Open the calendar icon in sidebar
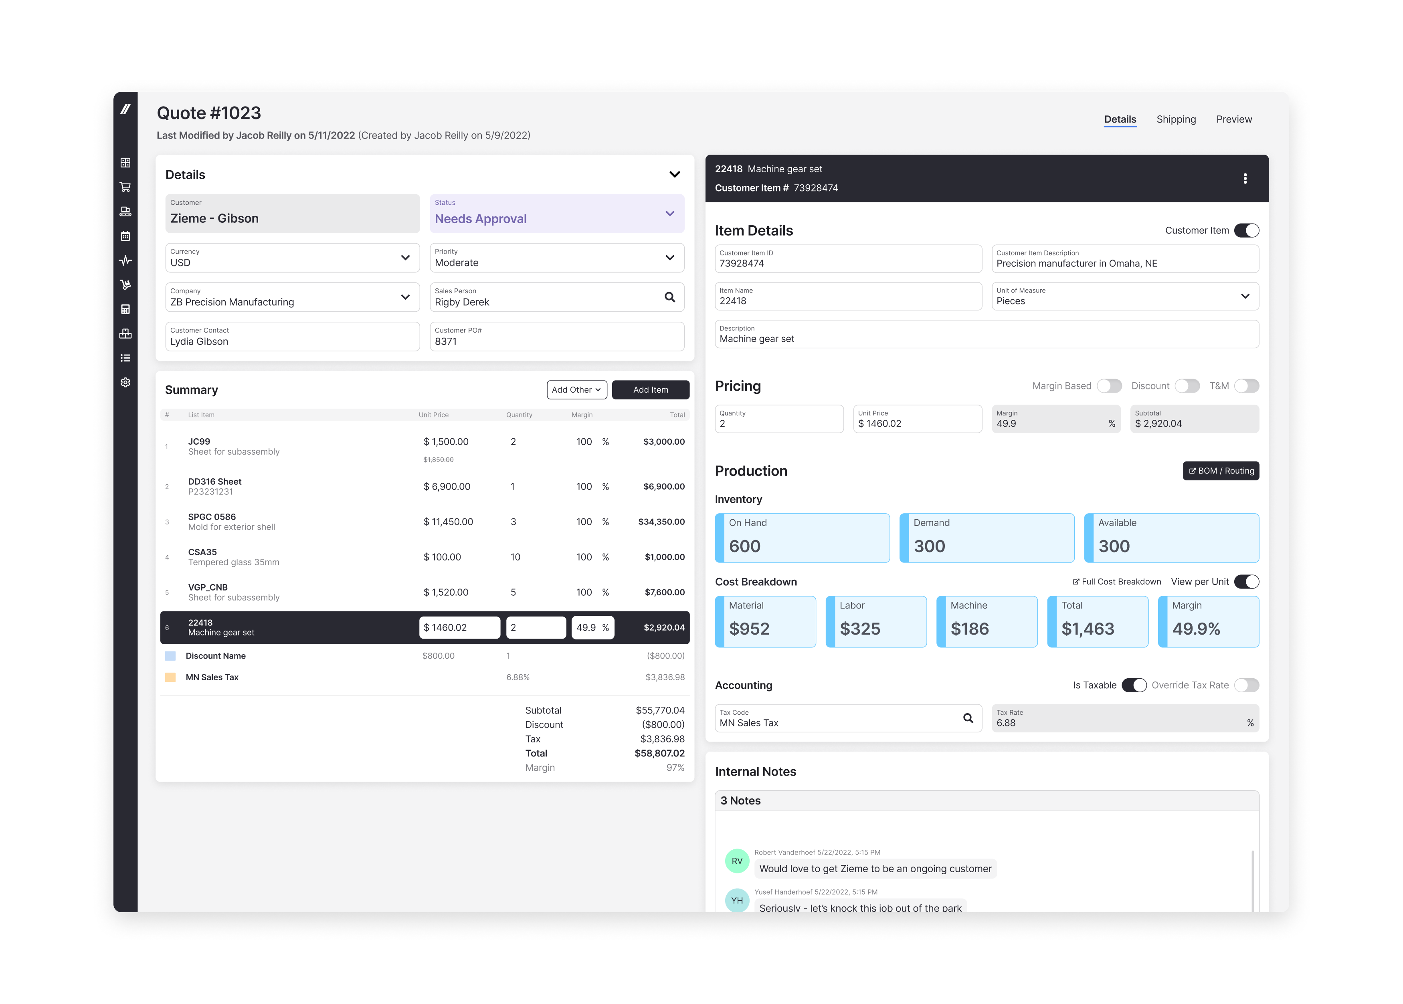1403x1004 pixels. tap(125, 236)
